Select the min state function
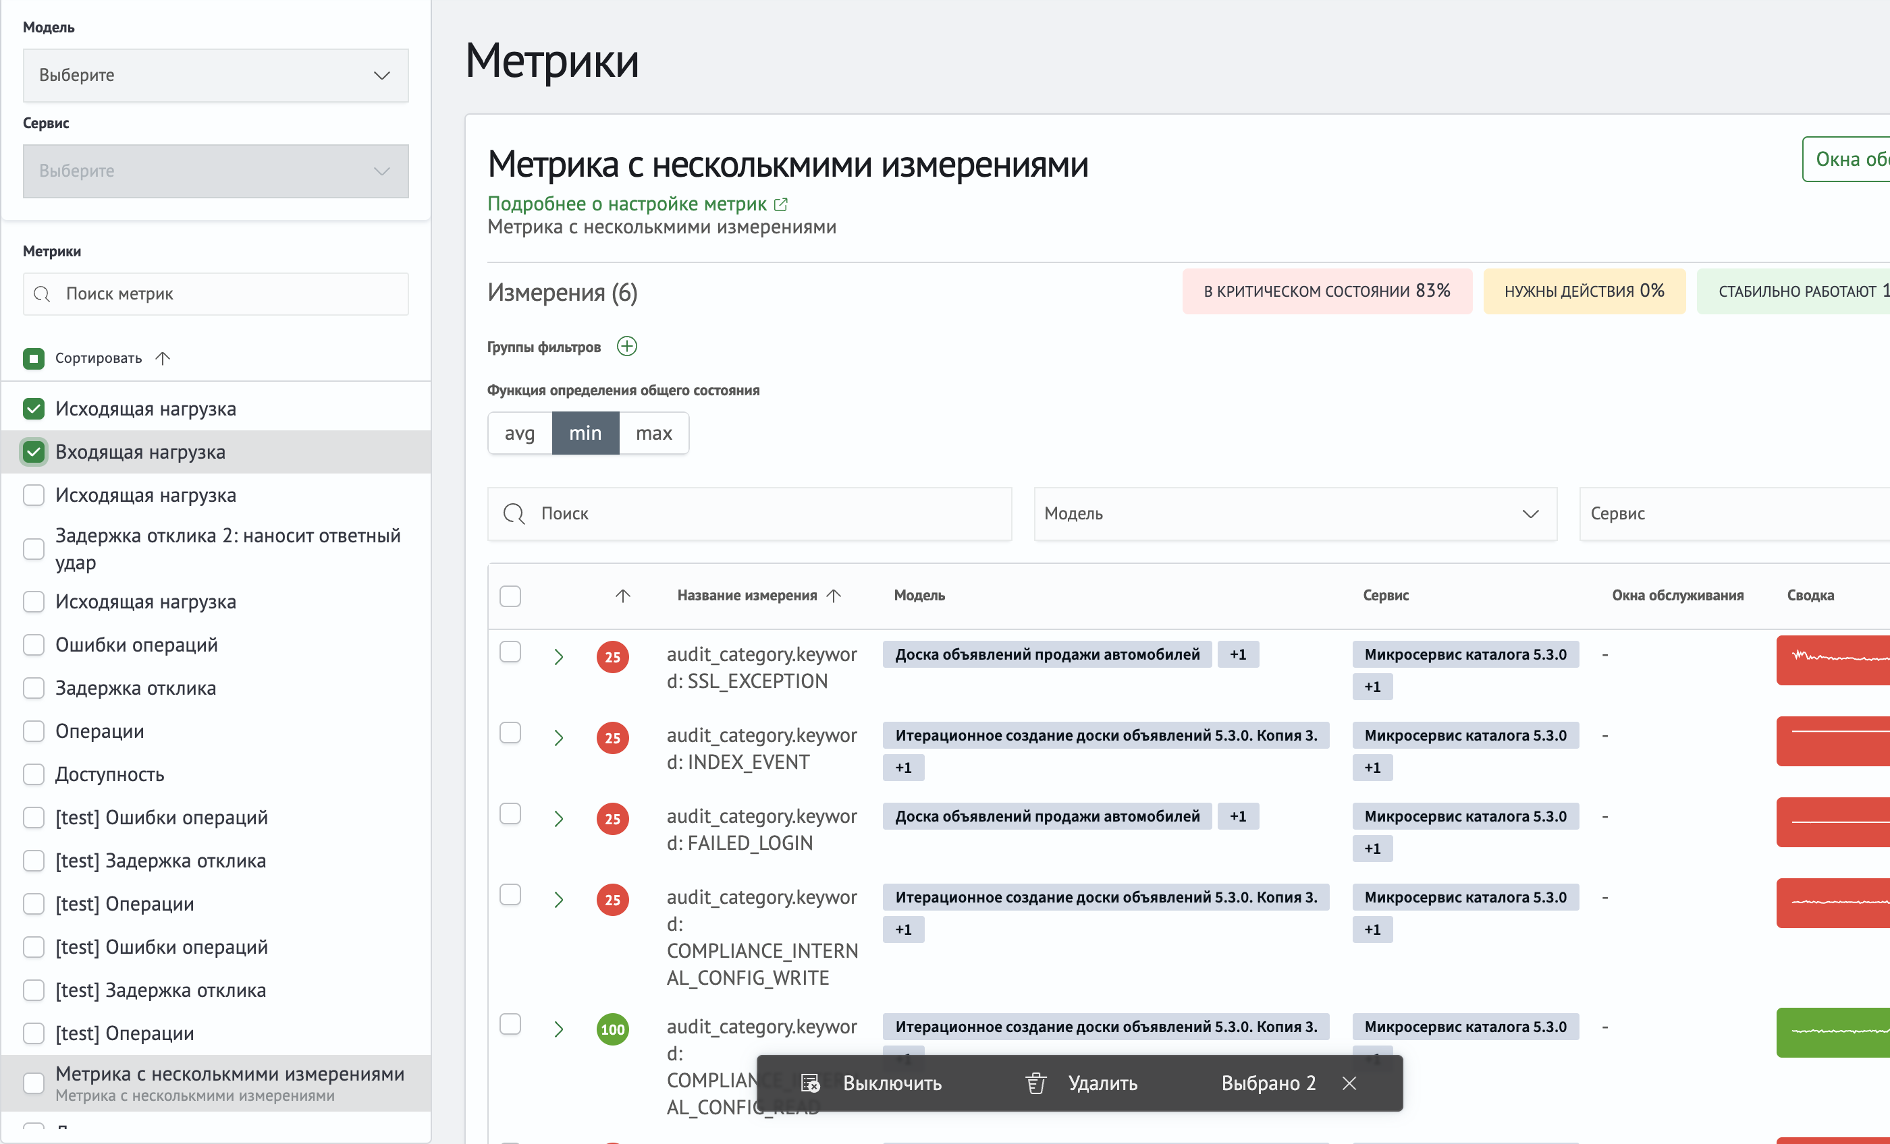Viewport: 1890px width, 1144px height. click(585, 433)
